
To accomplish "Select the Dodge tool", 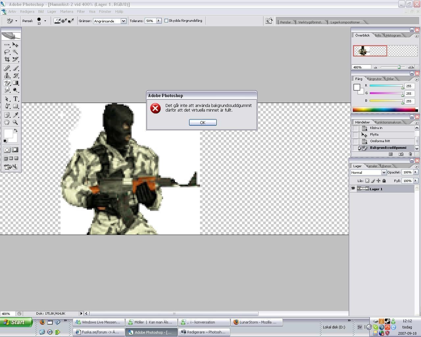I will tap(15, 90).
